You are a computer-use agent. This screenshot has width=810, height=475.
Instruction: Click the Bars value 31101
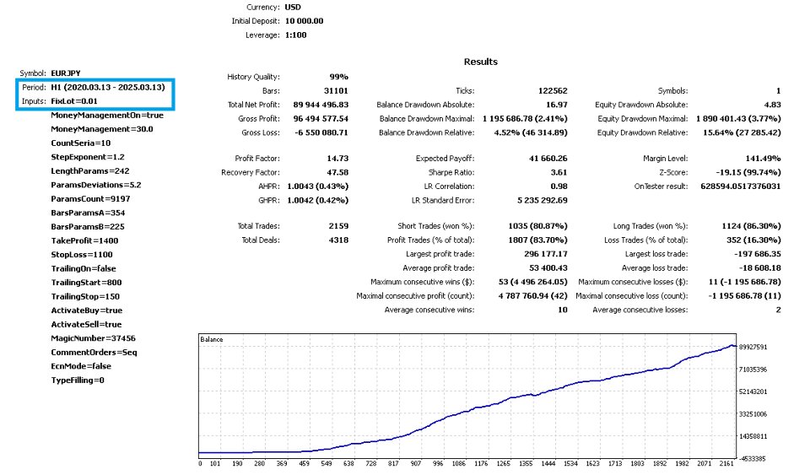pyautogui.click(x=336, y=91)
